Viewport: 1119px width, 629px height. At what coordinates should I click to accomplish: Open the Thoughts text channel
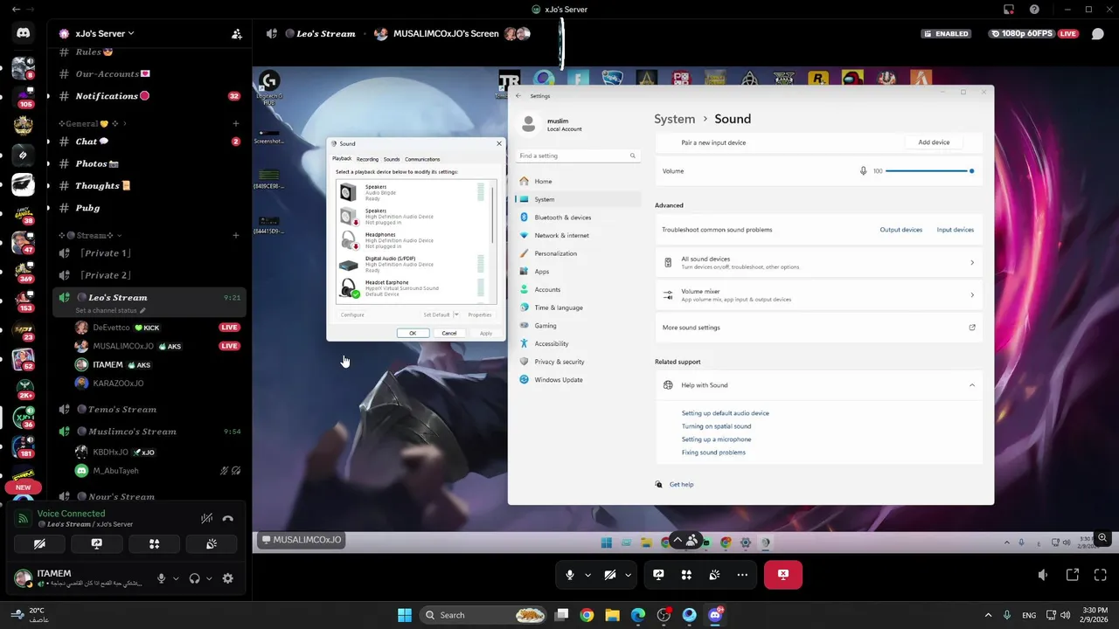tap(149, 186)
